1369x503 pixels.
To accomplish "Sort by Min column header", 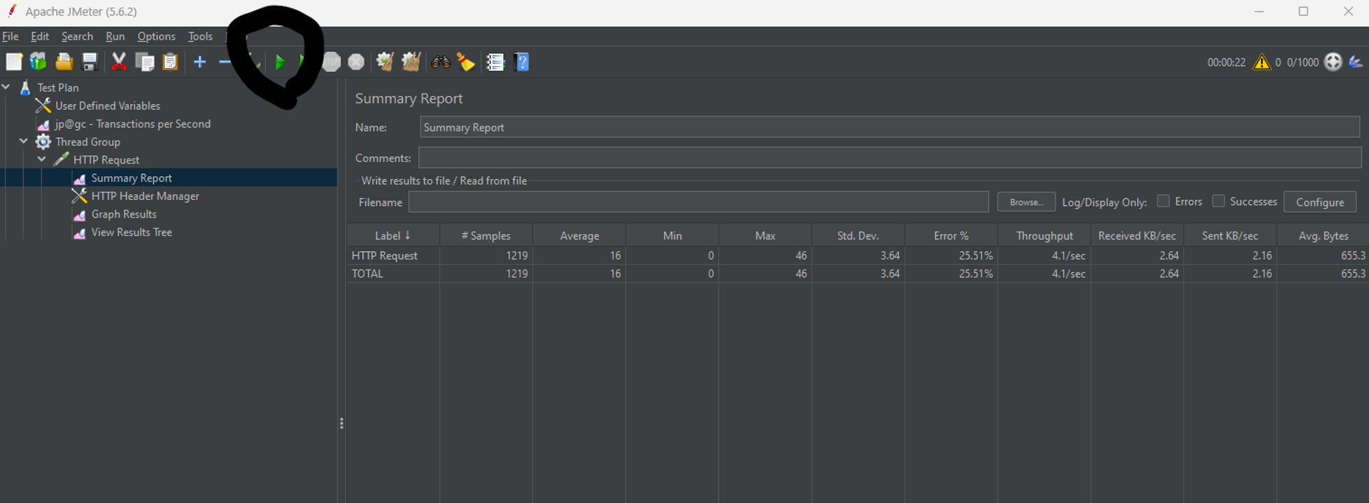I will [672, 235].
